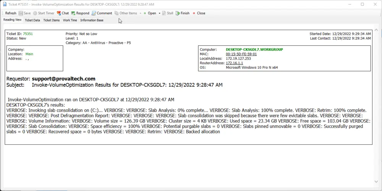Click the Refresh toolbar button

pos(11,13)
